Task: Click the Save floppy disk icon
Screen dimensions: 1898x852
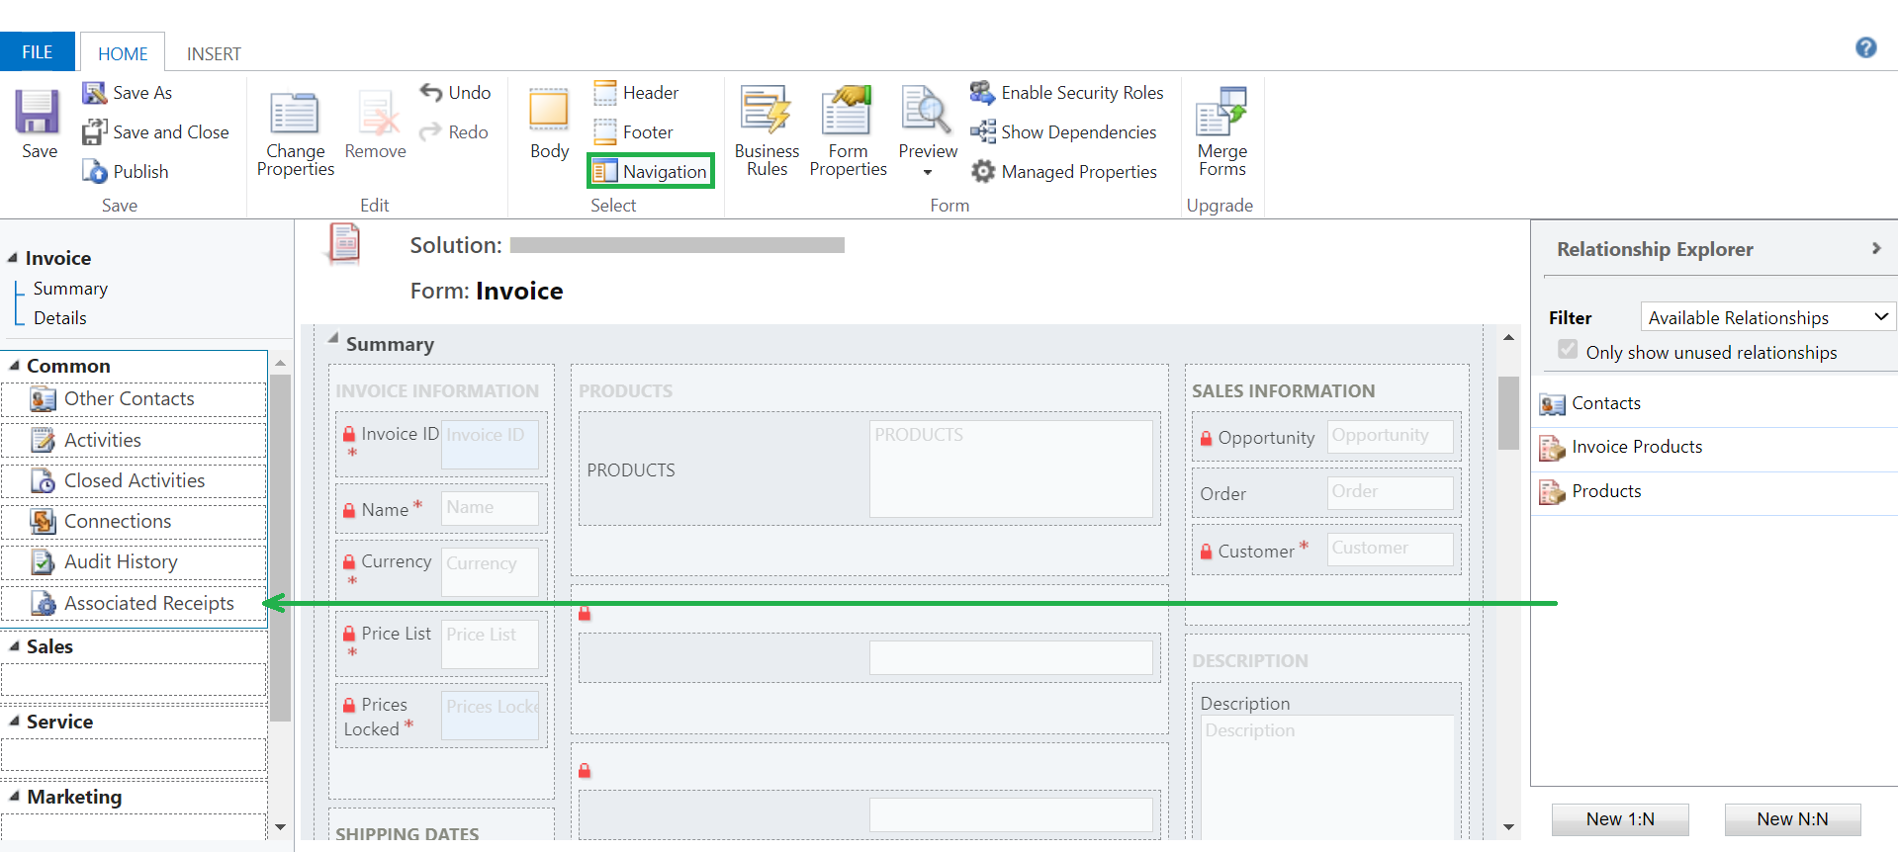Action: coord(38,112)
